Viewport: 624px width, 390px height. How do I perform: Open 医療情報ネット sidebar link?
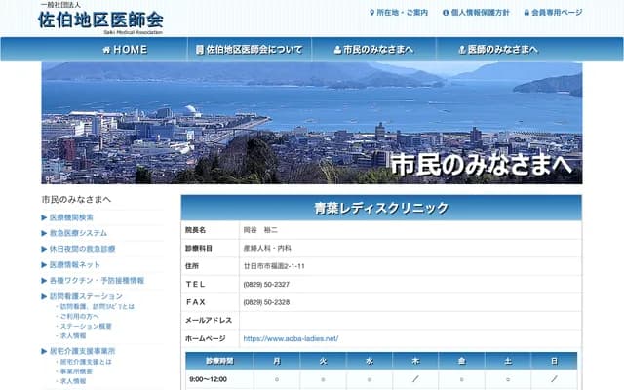point(75,264)
